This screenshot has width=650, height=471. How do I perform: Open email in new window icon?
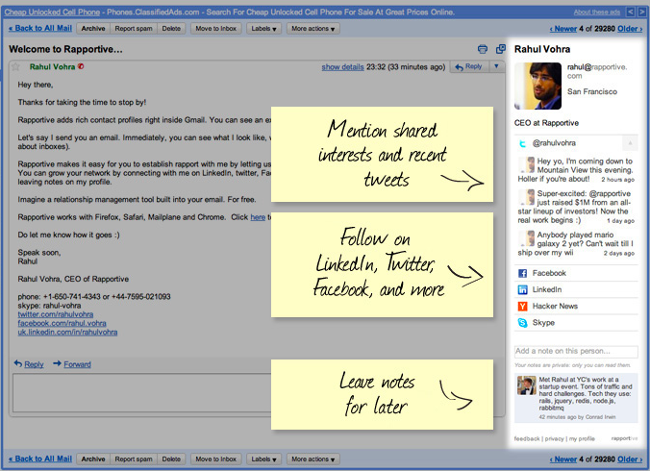point(498,48)
